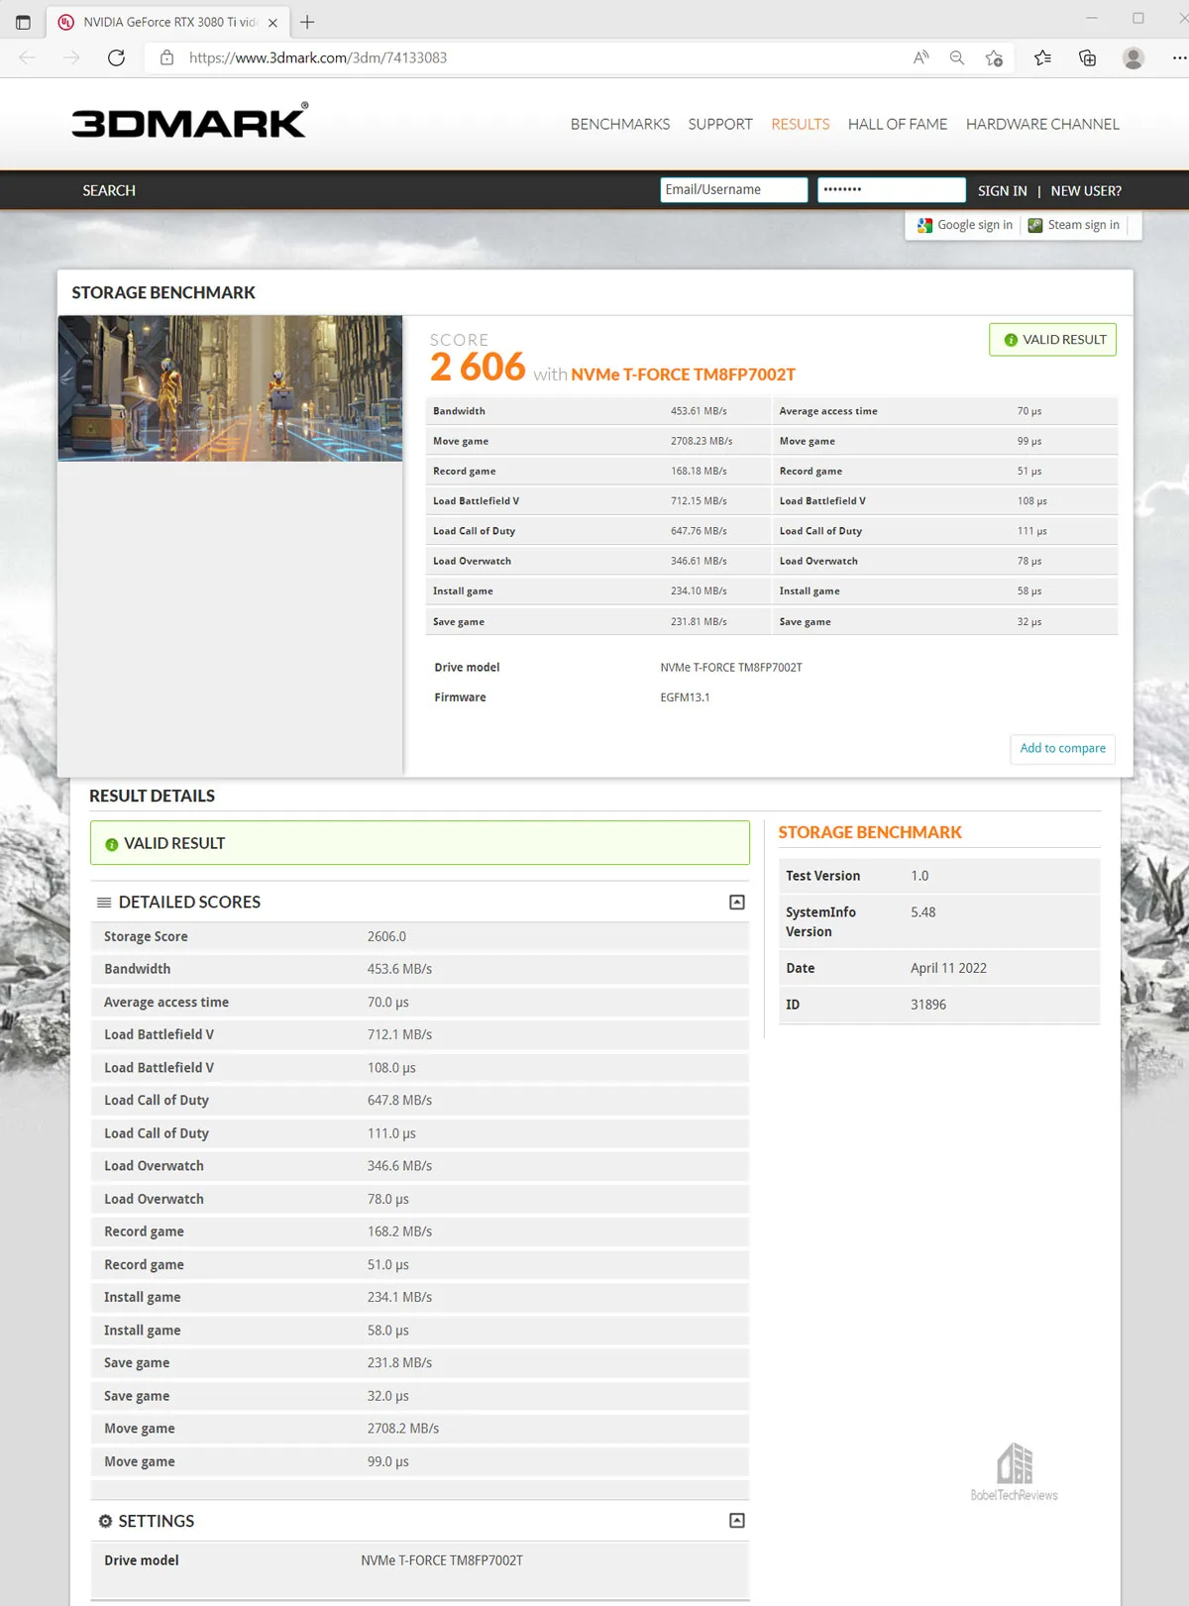Click the browser profile avatar
This screenshot has width=1189, height=1606.
point(1134,57)
